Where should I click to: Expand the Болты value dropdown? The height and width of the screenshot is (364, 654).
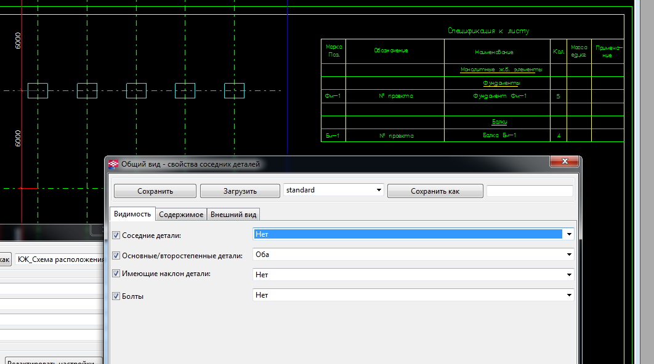[x=569, y=295]
